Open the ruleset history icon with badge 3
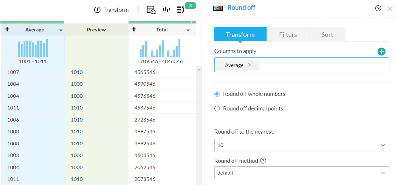Image resolution: width=397 pixels, height=185 pixels. click(181, 10)
